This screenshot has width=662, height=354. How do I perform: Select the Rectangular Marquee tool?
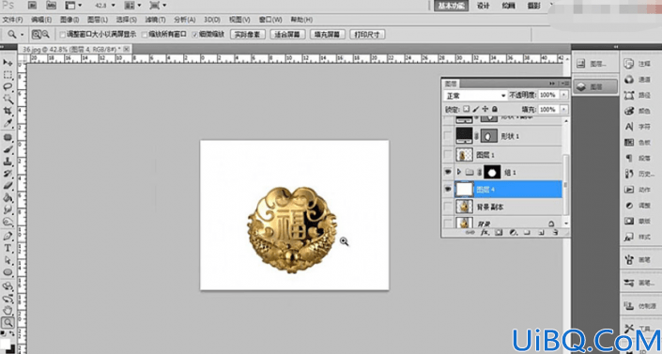[x=8, y=75]
